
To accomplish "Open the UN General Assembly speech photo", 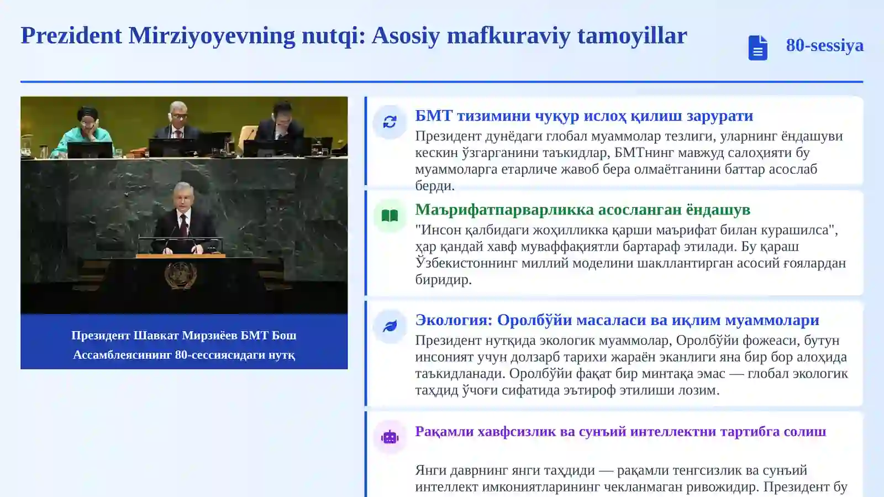I will click(184, 205).
